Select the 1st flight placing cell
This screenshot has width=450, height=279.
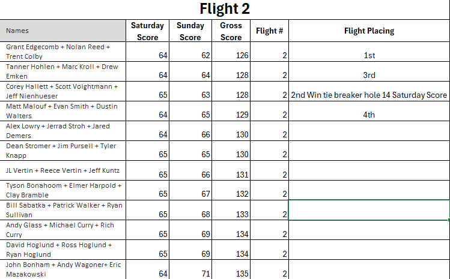tap(369, 55)
